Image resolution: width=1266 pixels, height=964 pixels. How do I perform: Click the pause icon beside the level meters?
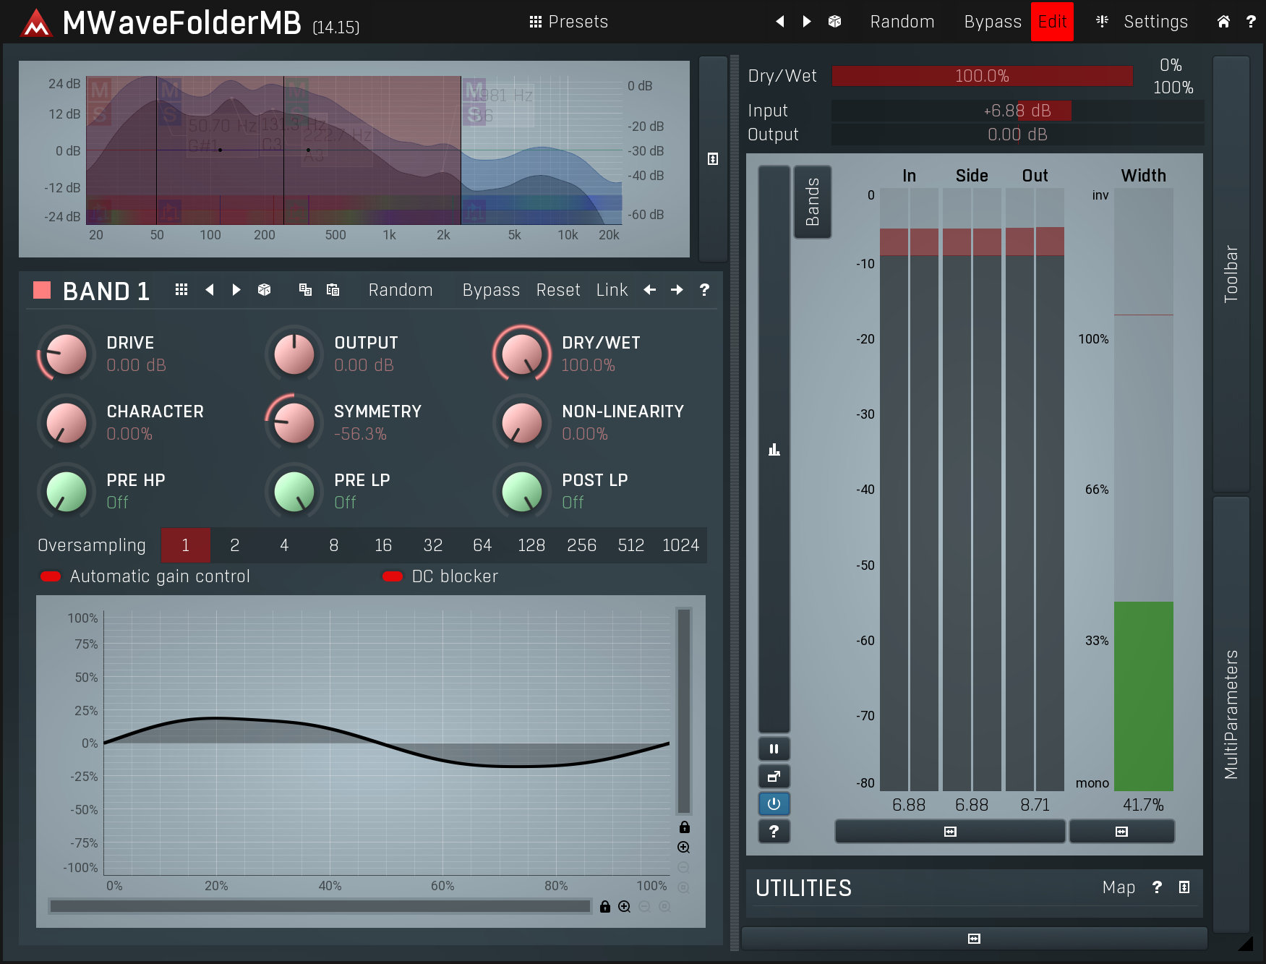[774, 748]
